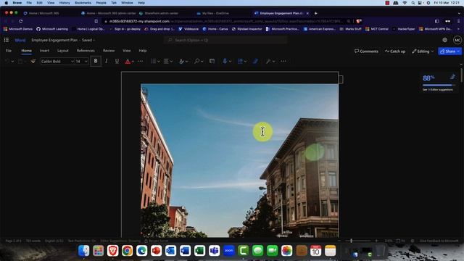The image size is (464, 261).
Task: Open the font color dropdown arrow
Action: (x=133, y=61)
